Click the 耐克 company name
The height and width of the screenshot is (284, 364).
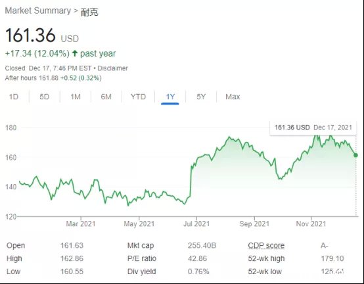coord(89,12)
